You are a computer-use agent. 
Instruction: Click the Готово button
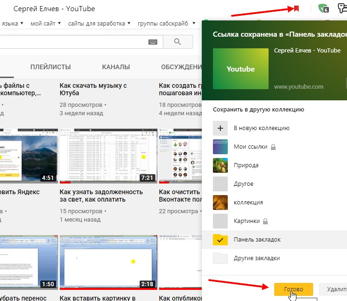tap(294, 289)
